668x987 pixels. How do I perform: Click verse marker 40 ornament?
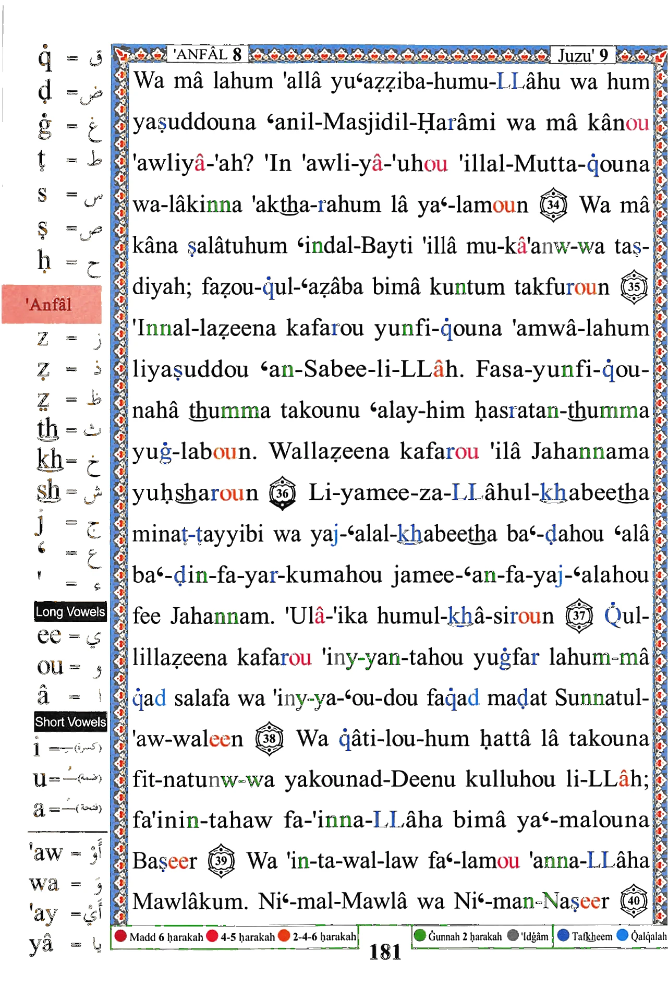pyautogui.click(x=634, y=900)
